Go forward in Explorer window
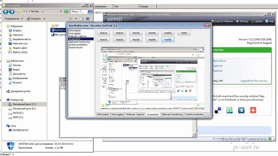Screen dimensions: 278x156 coord(12,12)
